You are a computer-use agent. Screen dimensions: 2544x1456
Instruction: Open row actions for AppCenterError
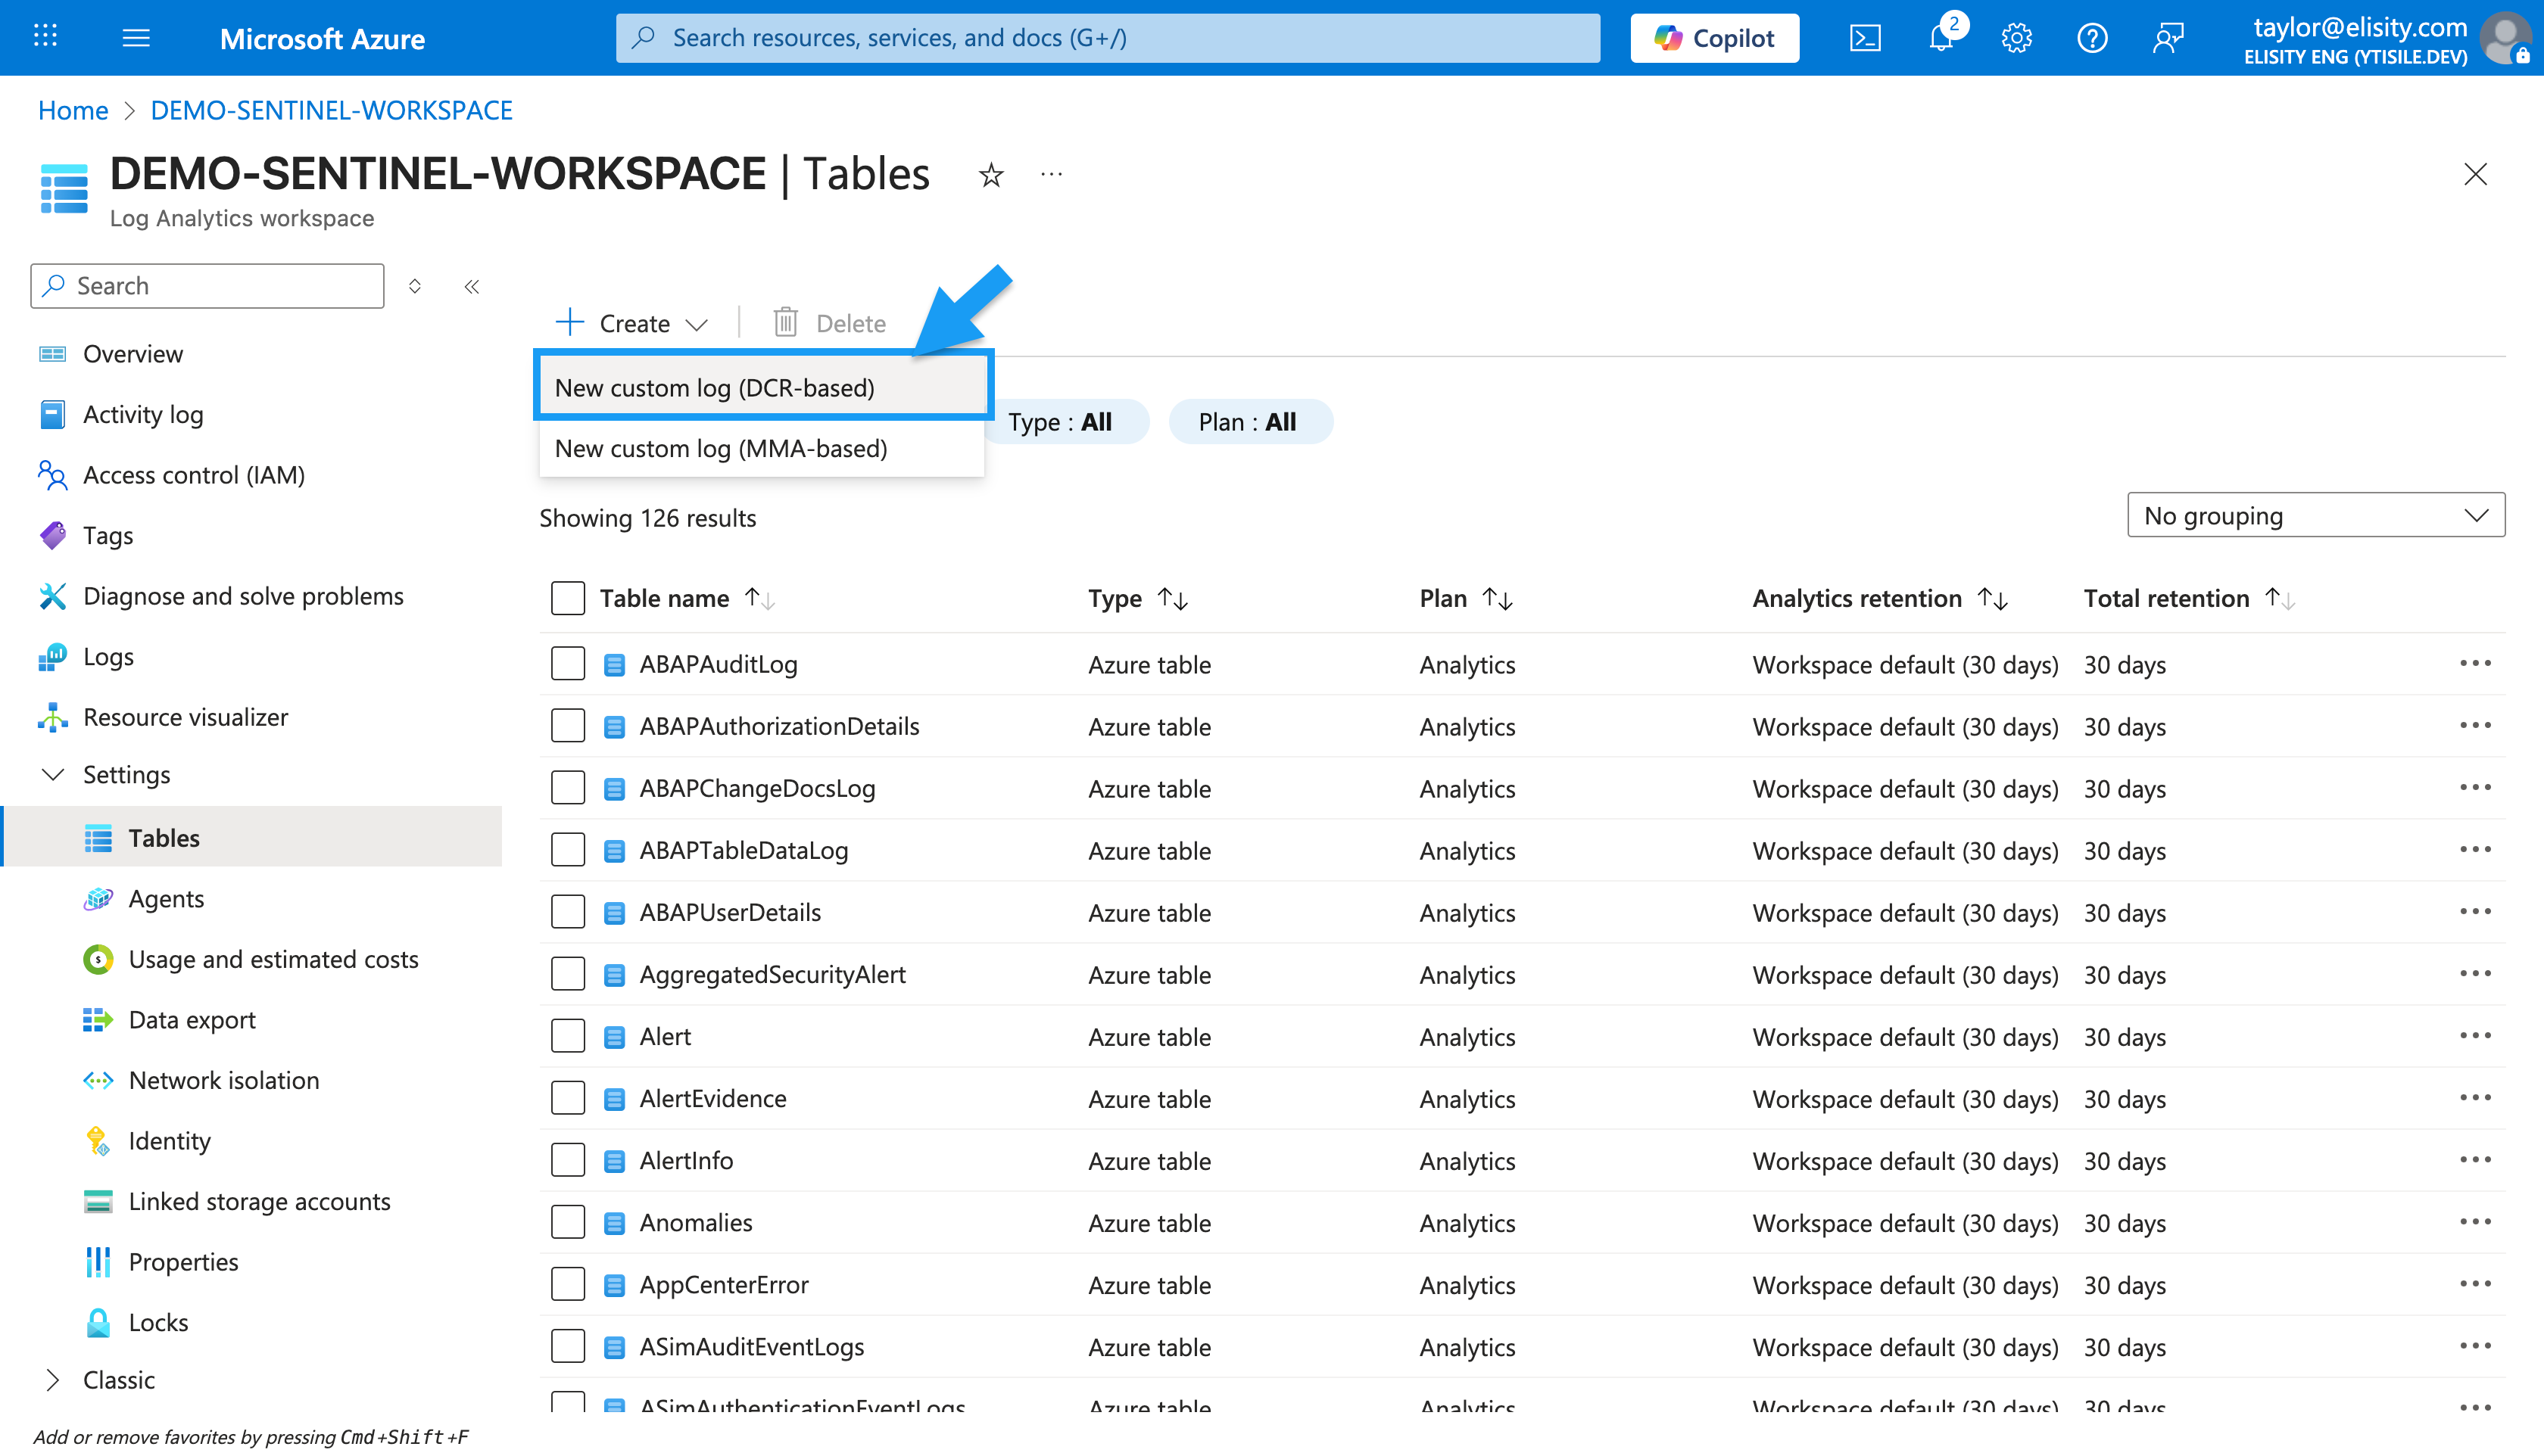2475,1284
